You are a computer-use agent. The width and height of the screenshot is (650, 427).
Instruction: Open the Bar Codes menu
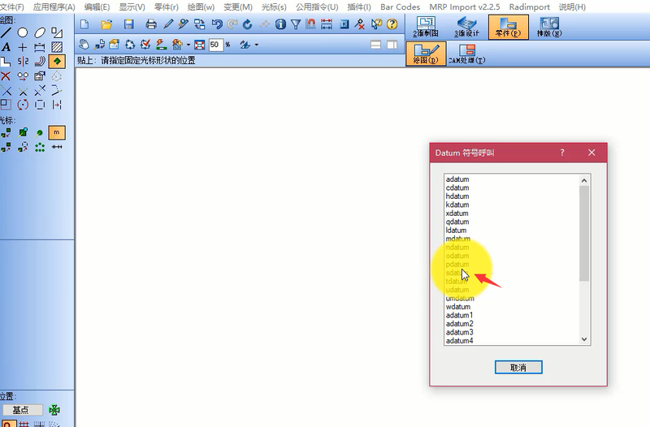[400, 7]
